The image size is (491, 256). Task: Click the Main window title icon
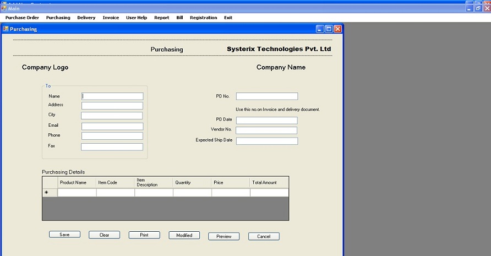click(x=4, y=8)
